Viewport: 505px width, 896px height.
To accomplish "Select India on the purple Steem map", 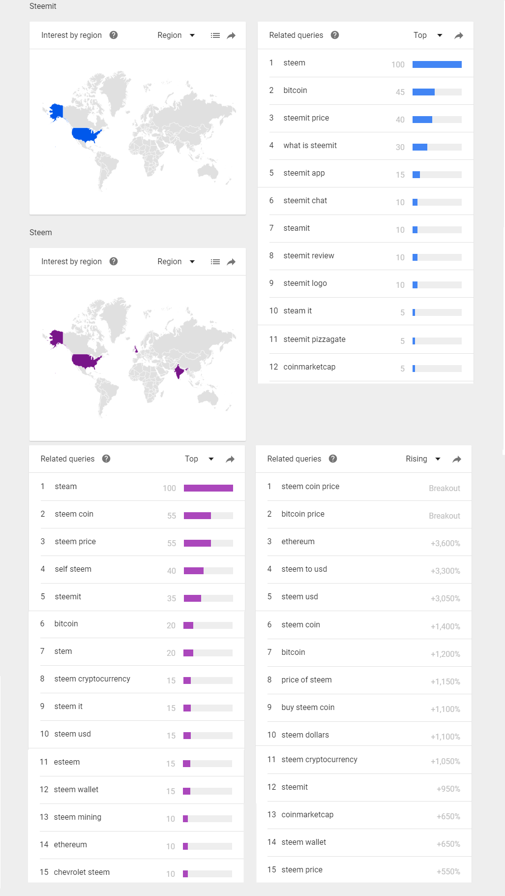I will pos(179,371).
